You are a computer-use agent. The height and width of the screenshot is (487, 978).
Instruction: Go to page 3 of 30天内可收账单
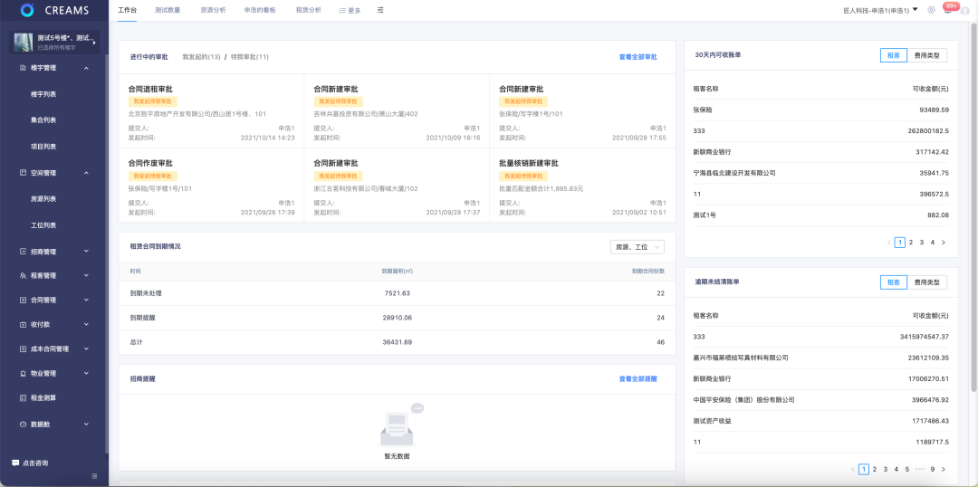(x=921, y=243)
